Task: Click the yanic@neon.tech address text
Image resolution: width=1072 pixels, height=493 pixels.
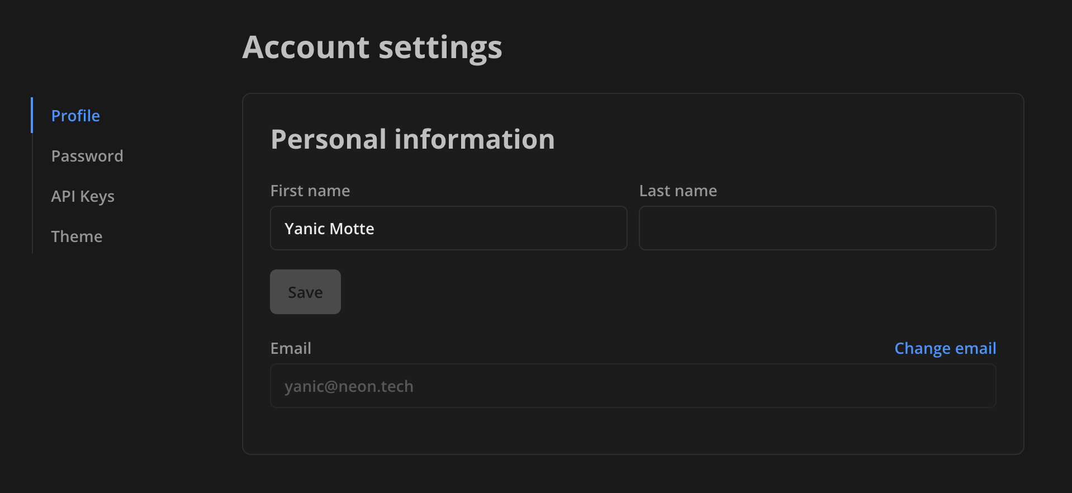Action: click(349, 386)
